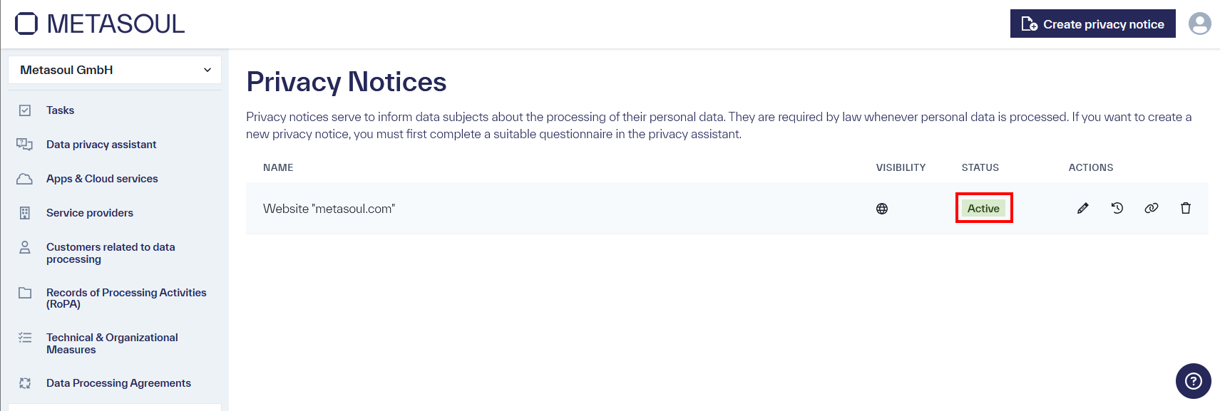
Task: Select the edit pencil icon for the privacy notice
Action: pos(1082,208)
